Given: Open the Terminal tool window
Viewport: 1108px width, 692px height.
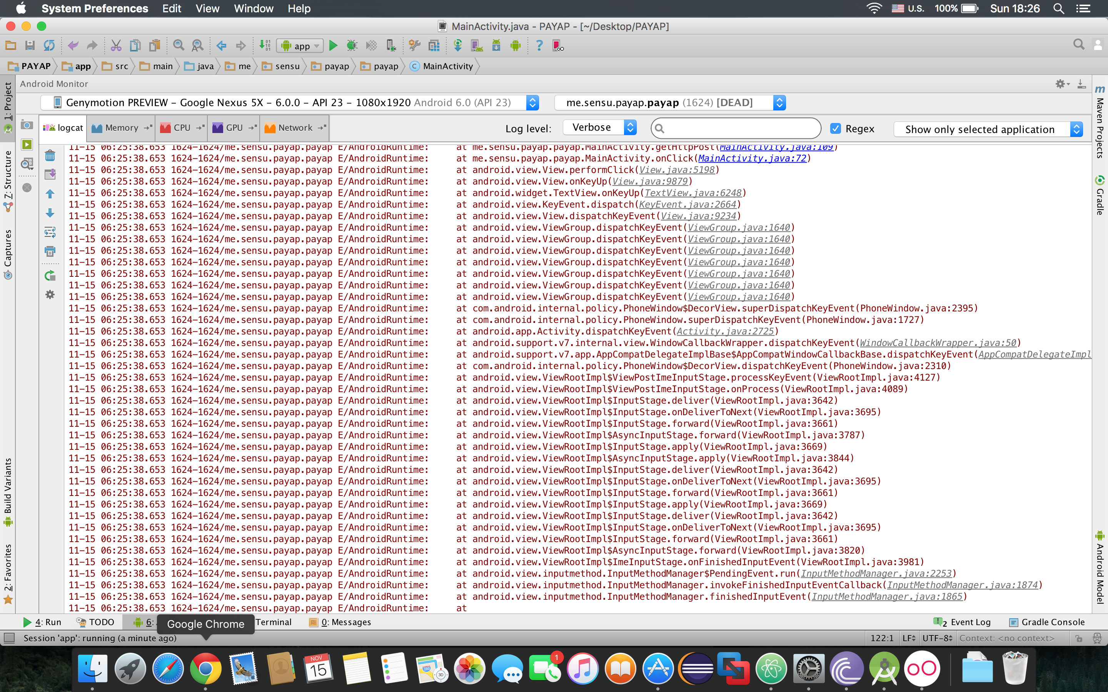Looking at the screenshot, I should point(273,622).
